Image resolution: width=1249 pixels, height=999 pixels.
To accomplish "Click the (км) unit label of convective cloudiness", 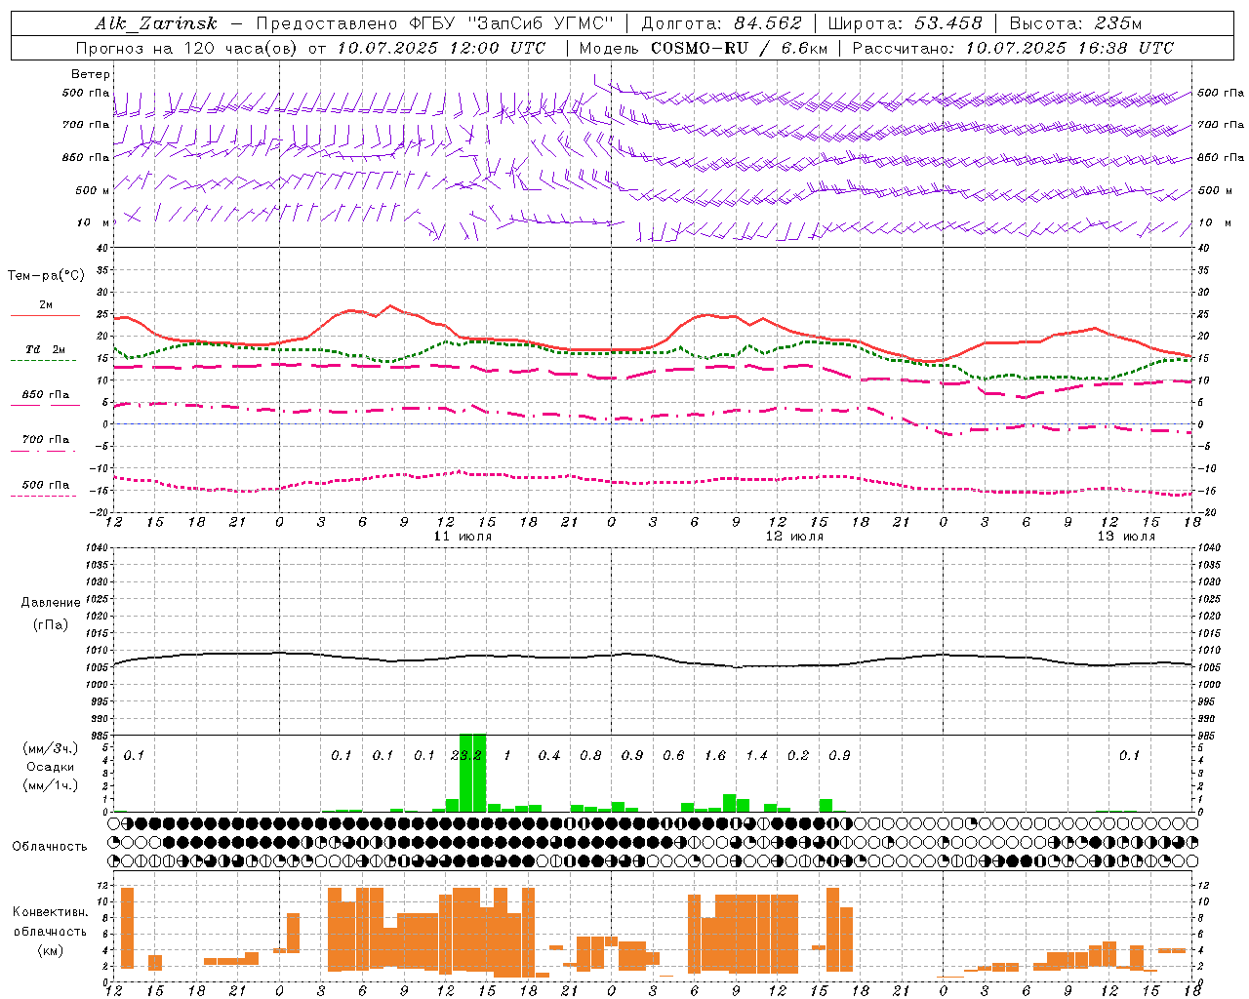I will point(51,949).
